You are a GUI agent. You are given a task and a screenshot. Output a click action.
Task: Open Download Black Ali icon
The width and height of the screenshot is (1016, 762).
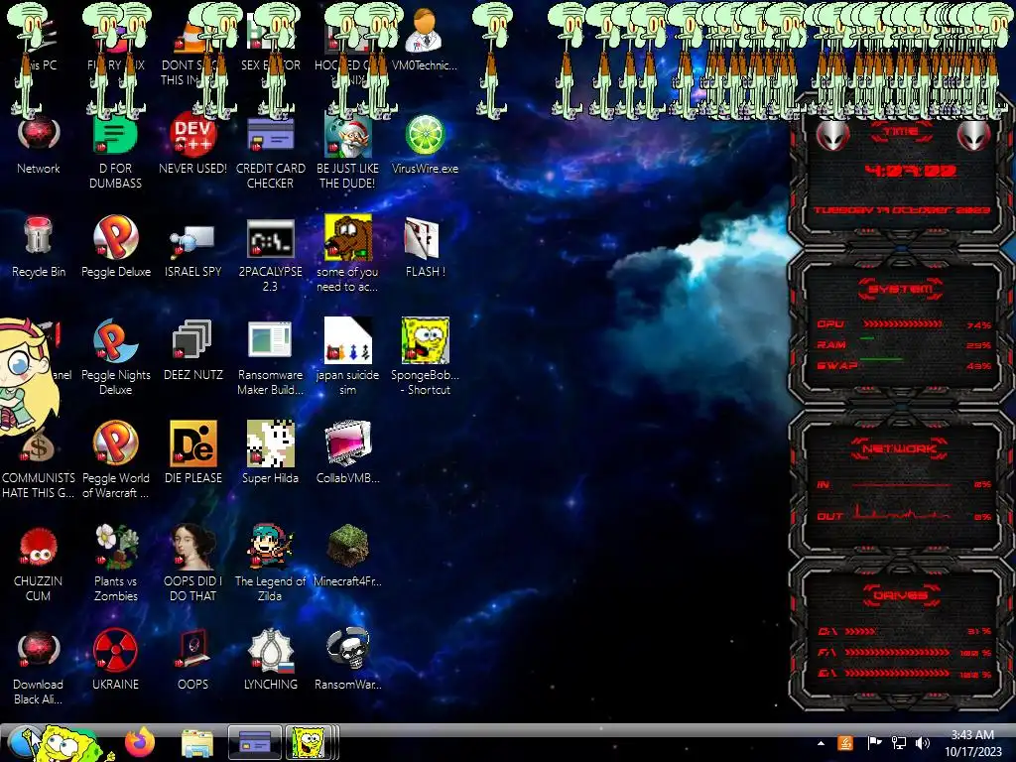[39, 668]
